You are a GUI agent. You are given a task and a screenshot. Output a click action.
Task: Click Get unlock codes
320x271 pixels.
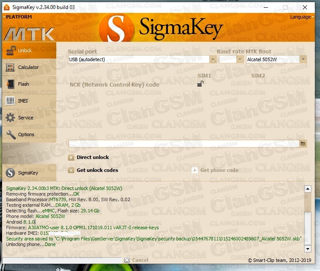point(93,170)
